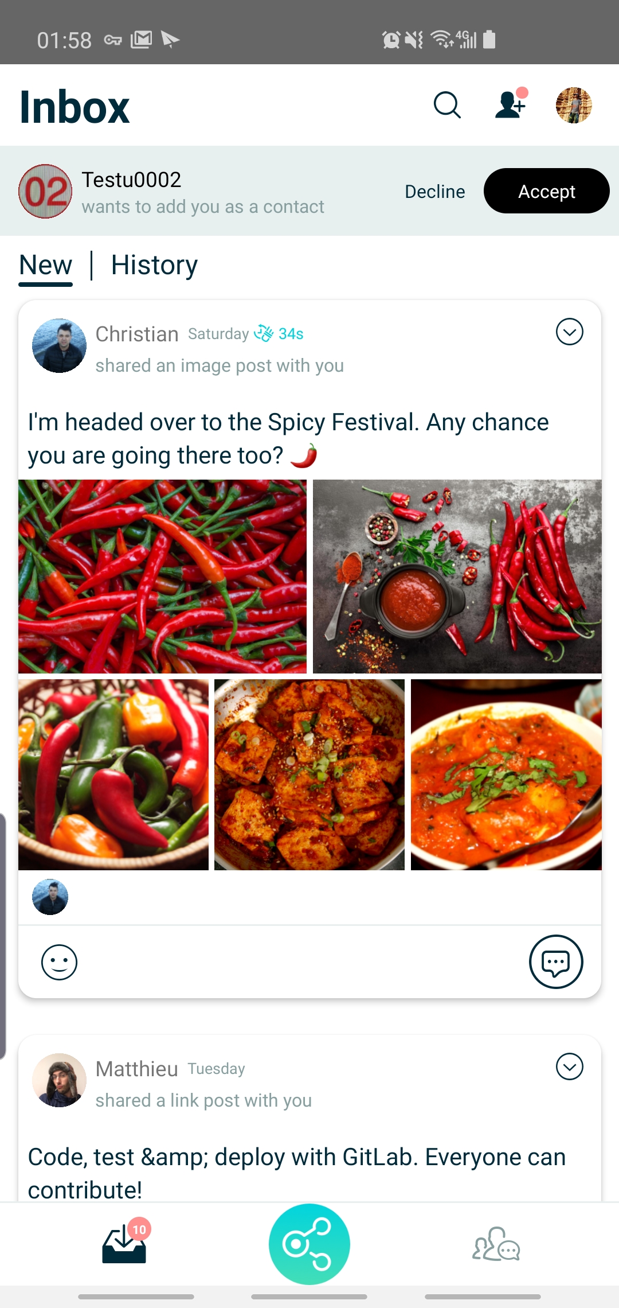View the mixed peppers basket photo
Viewport: 619px width, 1308px height.
pos(113,774)
